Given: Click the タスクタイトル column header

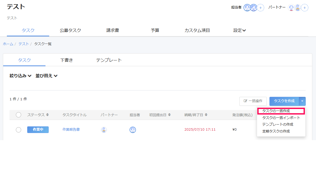Looking at the screenshot, I should 75,115.
